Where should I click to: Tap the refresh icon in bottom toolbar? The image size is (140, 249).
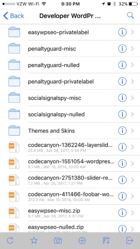pos(10,241)
